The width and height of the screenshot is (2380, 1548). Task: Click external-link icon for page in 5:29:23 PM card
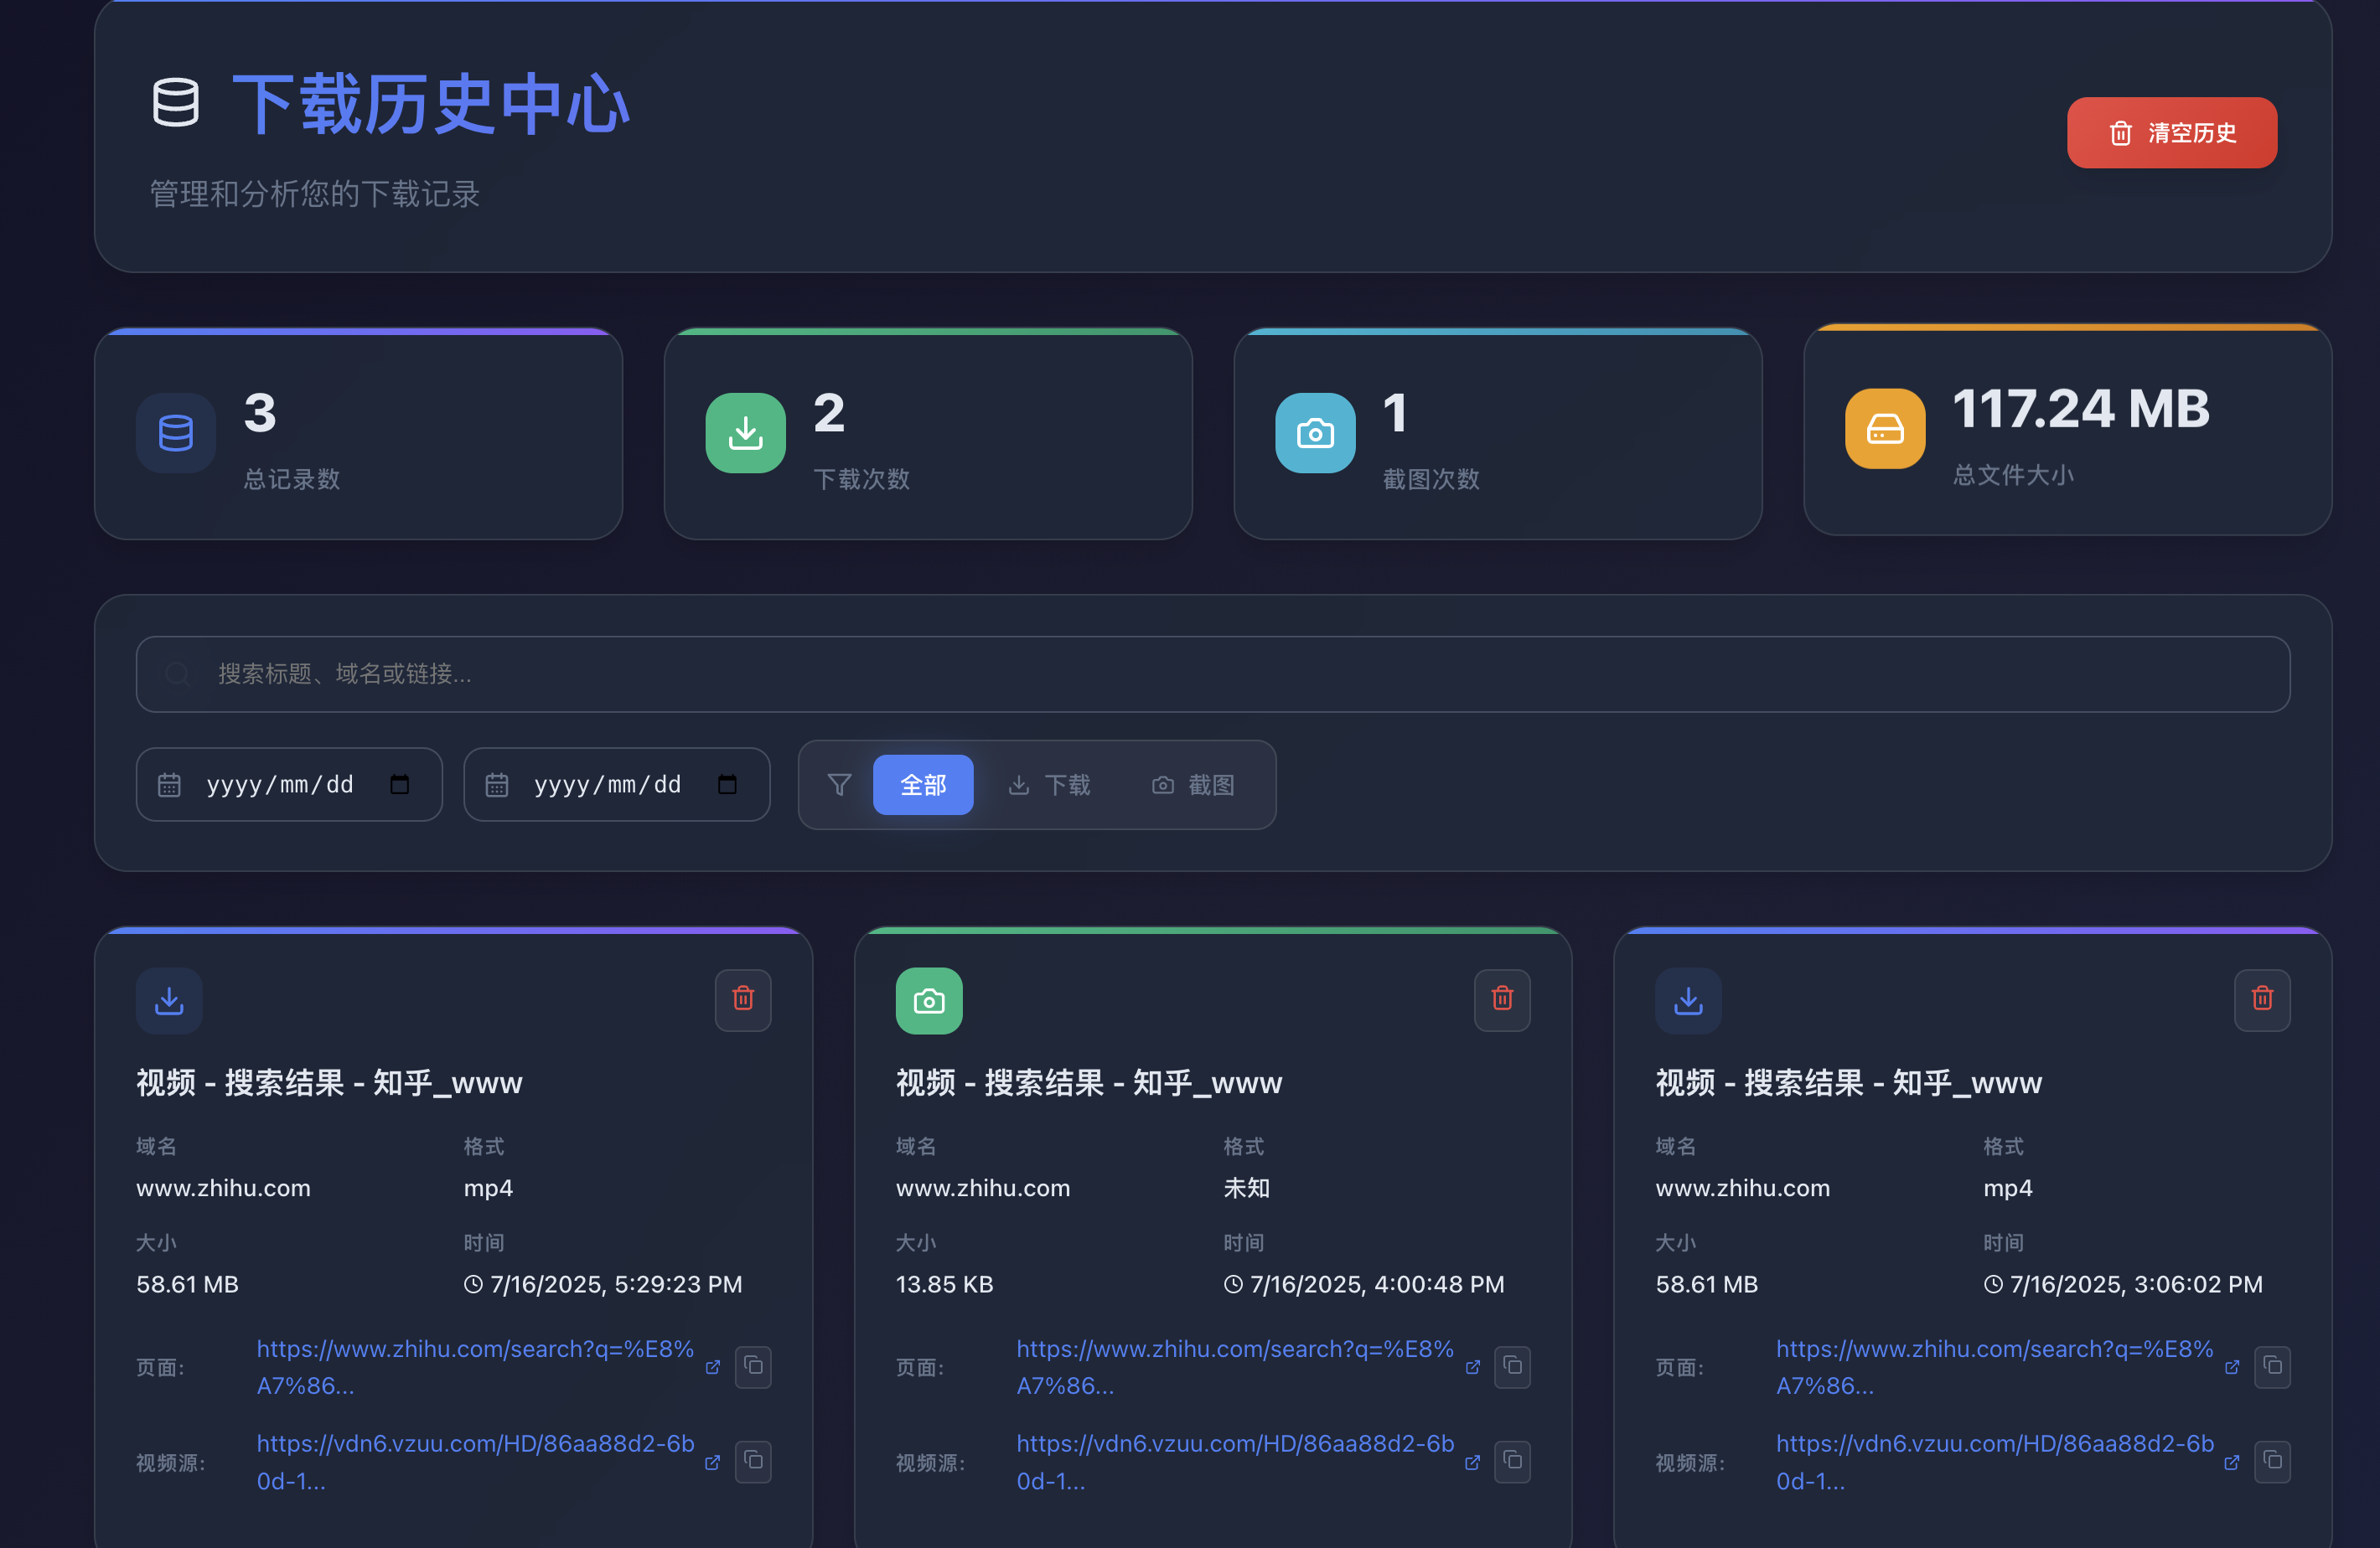coord(712,1367)
